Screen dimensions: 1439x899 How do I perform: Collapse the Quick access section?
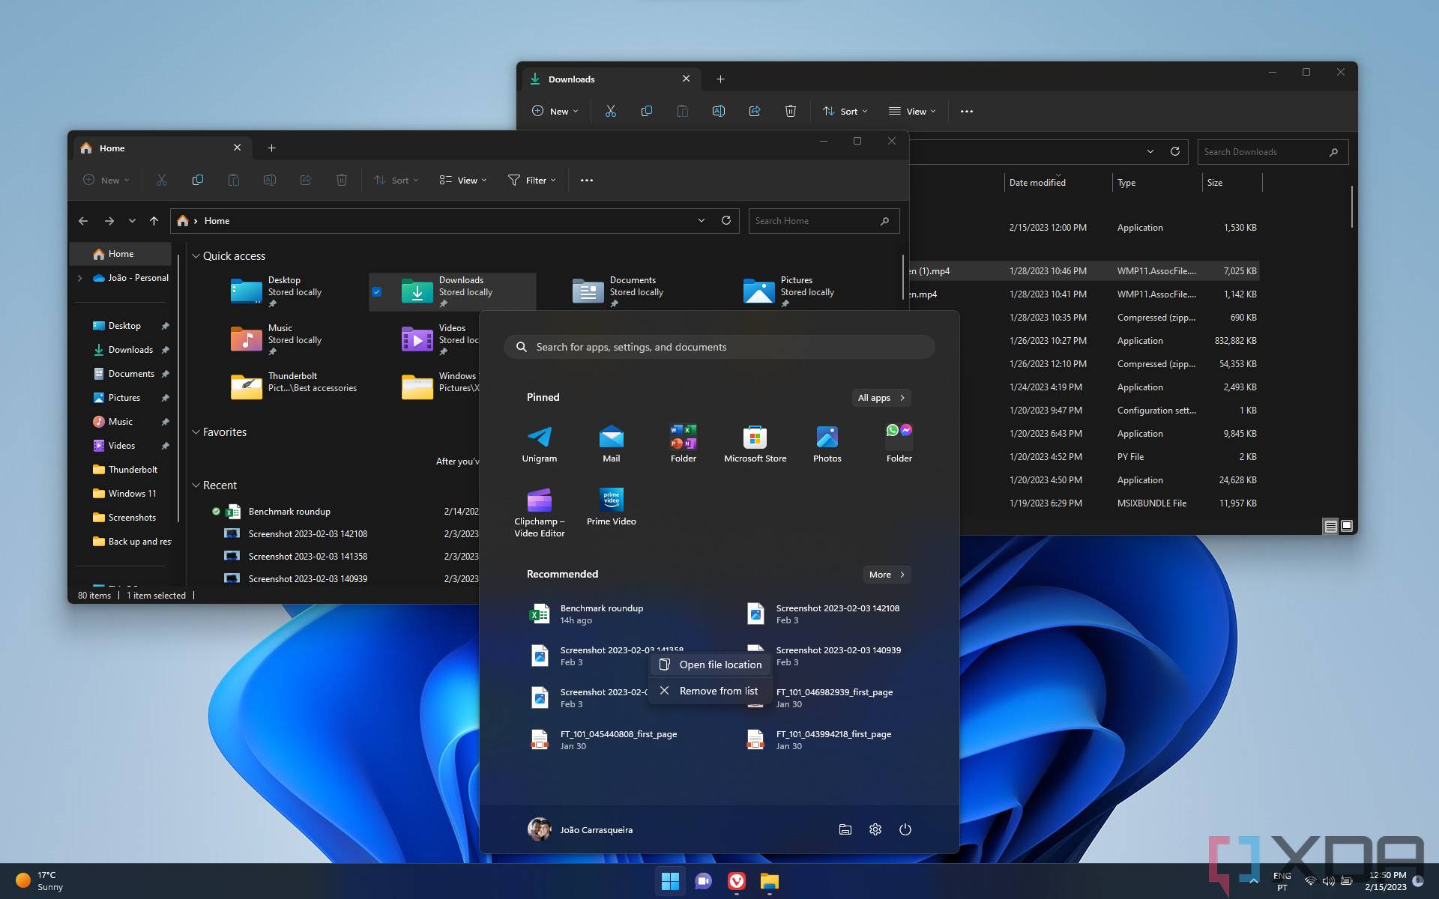[x=196, y=256]
